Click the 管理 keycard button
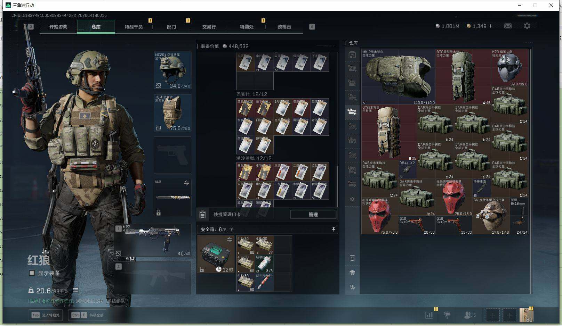This screenshot has width=562, height=326. coord(313,215)
